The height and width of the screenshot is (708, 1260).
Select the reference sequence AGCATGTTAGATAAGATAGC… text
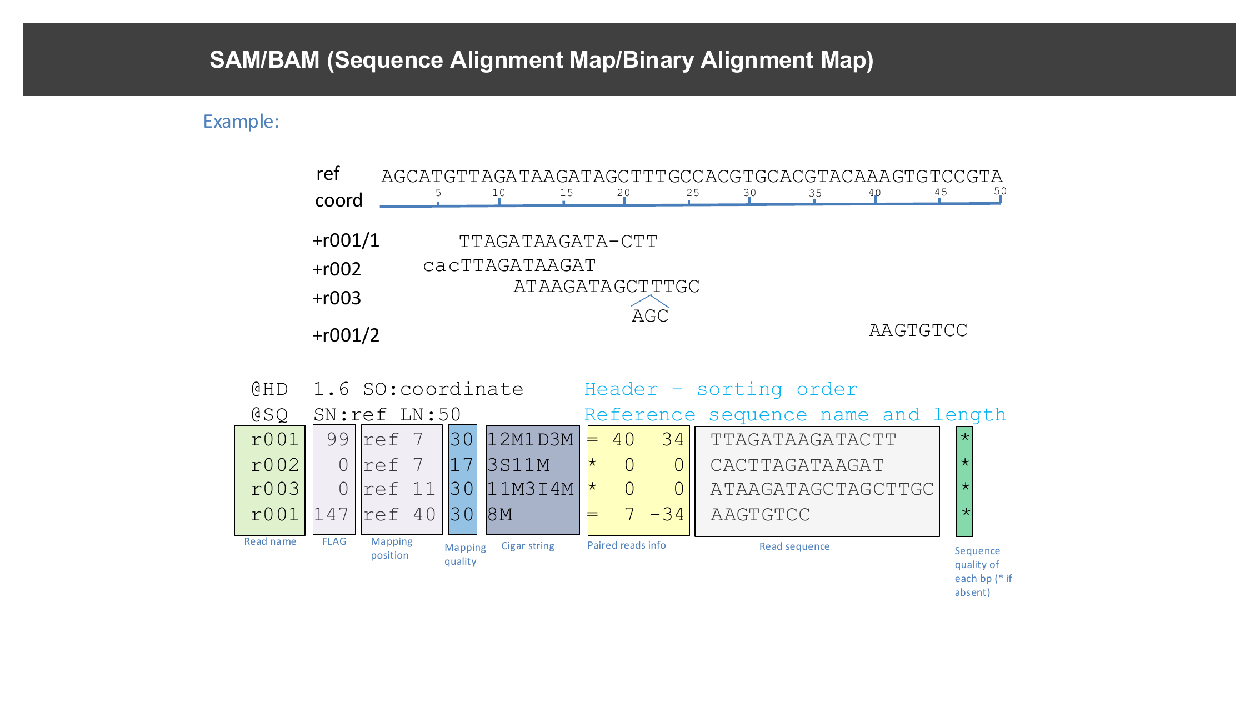pos(692,176)
